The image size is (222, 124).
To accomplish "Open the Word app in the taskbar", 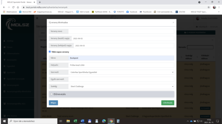I will [x=82, y=121].
